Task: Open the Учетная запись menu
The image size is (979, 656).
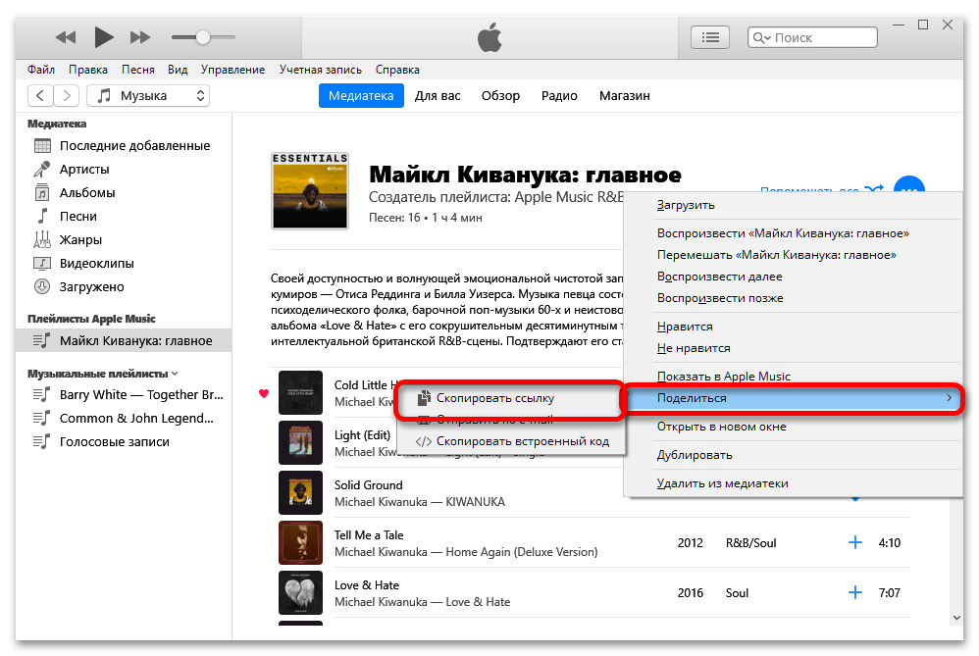Action: click(x=321, y=70)
